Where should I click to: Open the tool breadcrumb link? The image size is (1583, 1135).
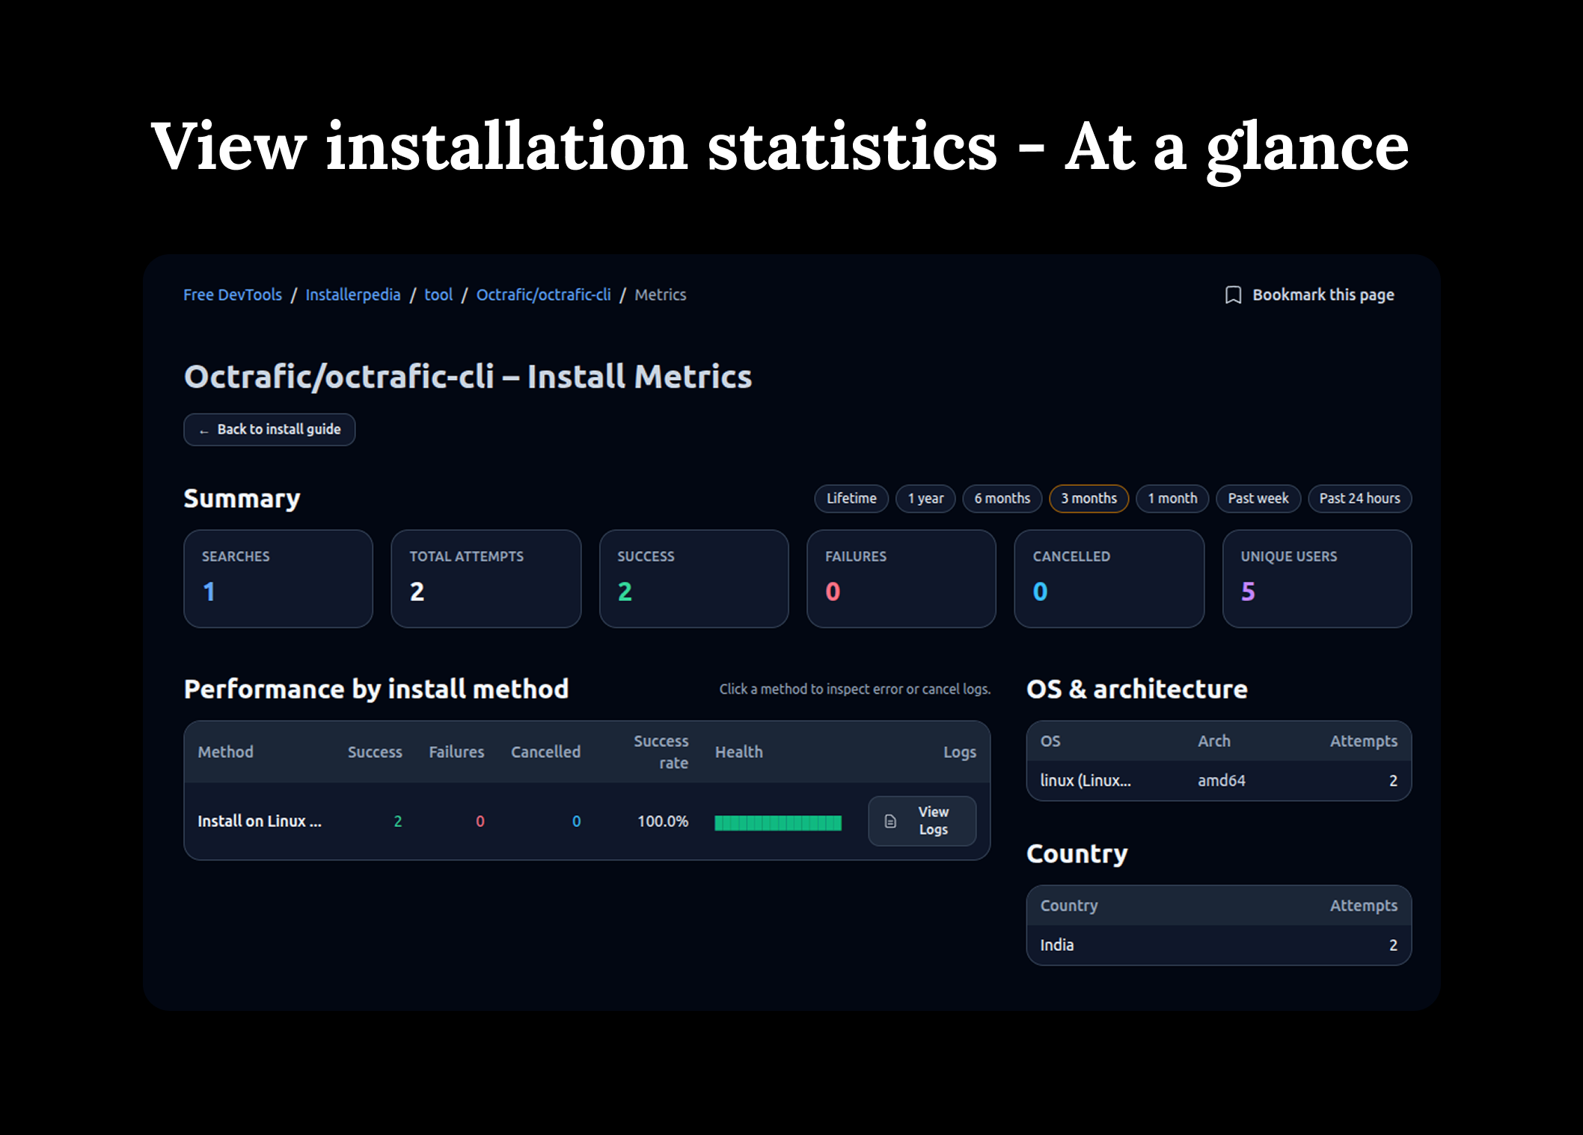coord(438,295)
